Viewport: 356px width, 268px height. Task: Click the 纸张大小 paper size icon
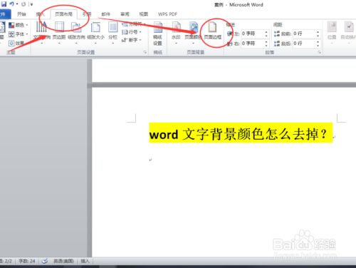pyautogui.click(x=95, y=27)
